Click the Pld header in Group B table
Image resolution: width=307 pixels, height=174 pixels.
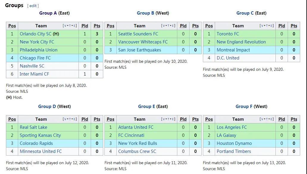click(x=183, y=26)
